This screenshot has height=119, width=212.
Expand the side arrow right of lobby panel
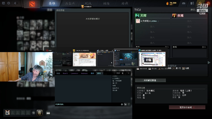[209, 62]
